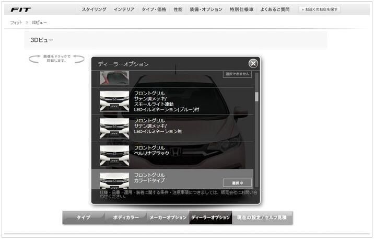Viewport: 374px width, 240px height.
Task: Click the dialog's scrollbar thumb
Action: (256, 97)
